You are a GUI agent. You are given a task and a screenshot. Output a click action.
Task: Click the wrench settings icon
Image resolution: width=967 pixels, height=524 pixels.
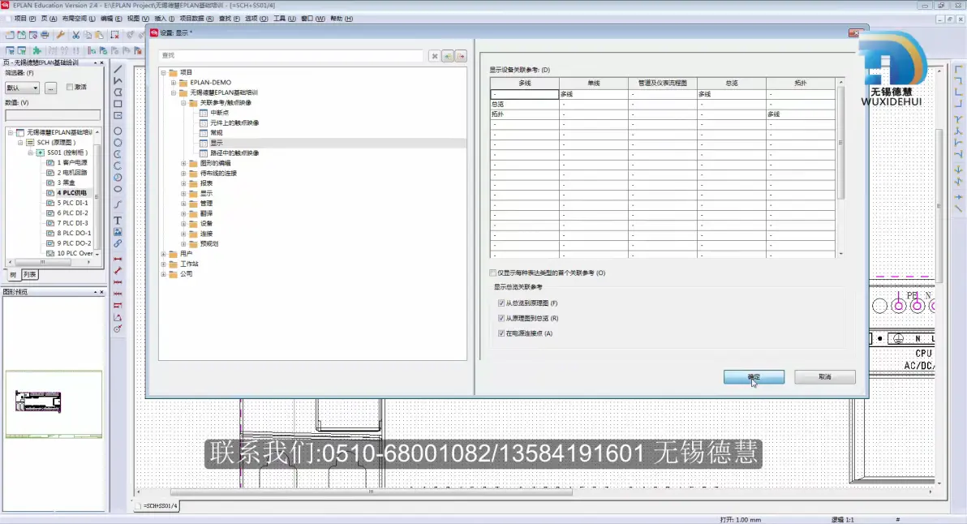point(60,35)
